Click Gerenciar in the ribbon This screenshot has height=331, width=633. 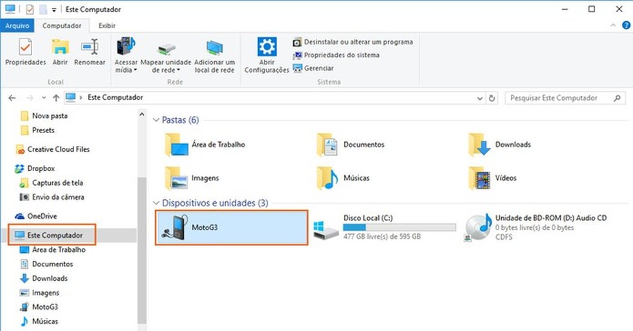pos(313,69)
